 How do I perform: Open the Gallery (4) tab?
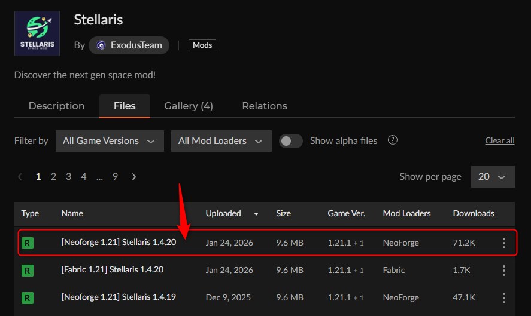tap(189, 106)
